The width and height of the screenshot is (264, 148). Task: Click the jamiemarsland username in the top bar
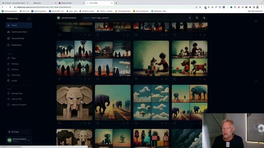pos(69,18)
